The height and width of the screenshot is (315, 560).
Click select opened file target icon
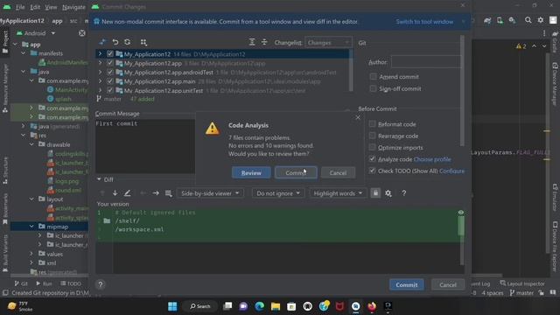pyautogui.click(x=81, y=33)
